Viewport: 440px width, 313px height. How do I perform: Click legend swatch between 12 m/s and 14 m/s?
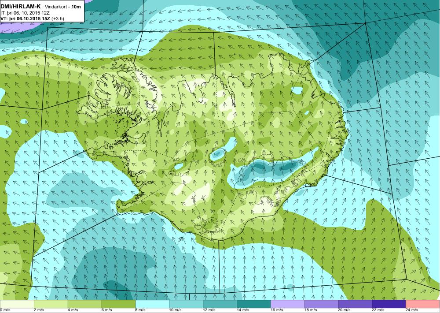click(220, 304)
